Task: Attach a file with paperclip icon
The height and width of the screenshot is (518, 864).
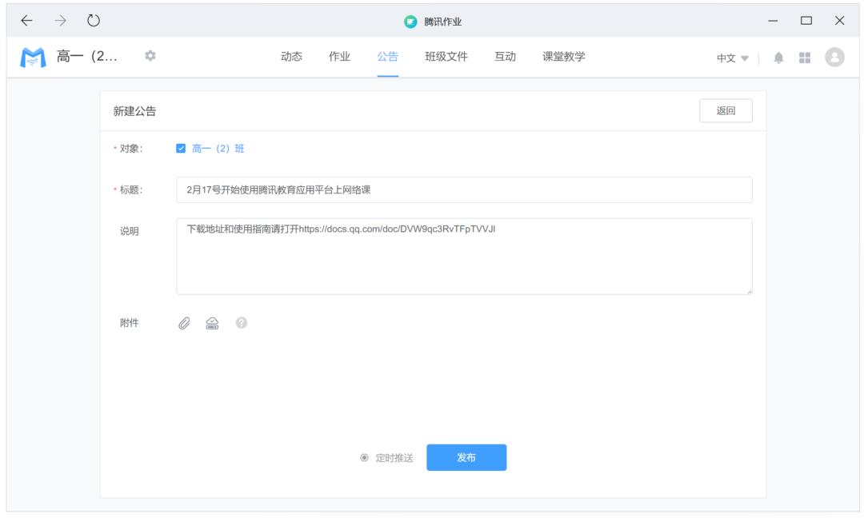Action: pyautogui.click(x=184, y=323)
